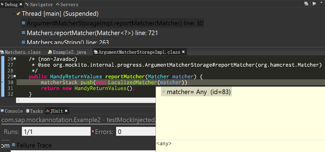This screenshot has width=325, height=152.
Task: Click current instruction pointer at line 30
Action: tap(2, 82)
